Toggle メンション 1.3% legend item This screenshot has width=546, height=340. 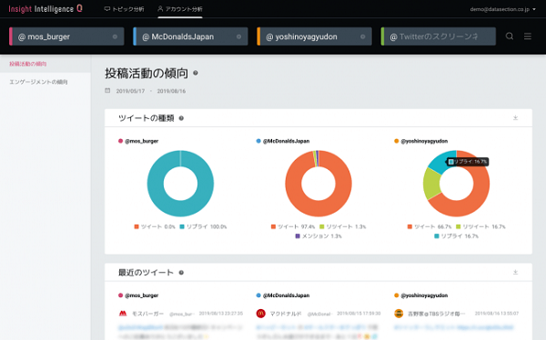[x=318, y=236]
